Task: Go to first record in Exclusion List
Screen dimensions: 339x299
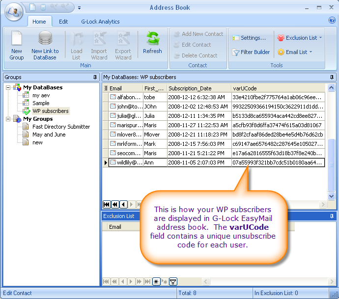Action: coord(106,281)
